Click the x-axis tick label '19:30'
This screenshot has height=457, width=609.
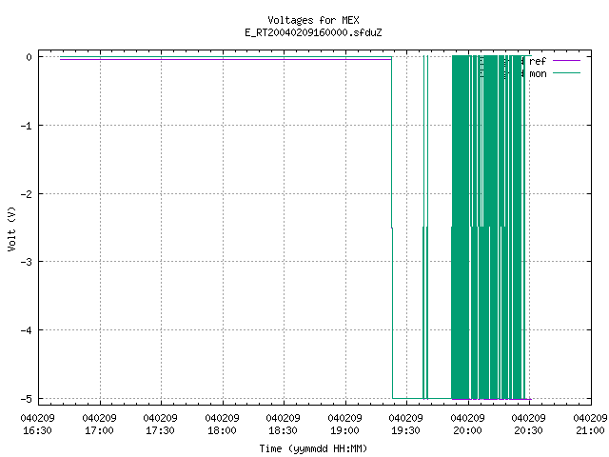tap(405, 430)
